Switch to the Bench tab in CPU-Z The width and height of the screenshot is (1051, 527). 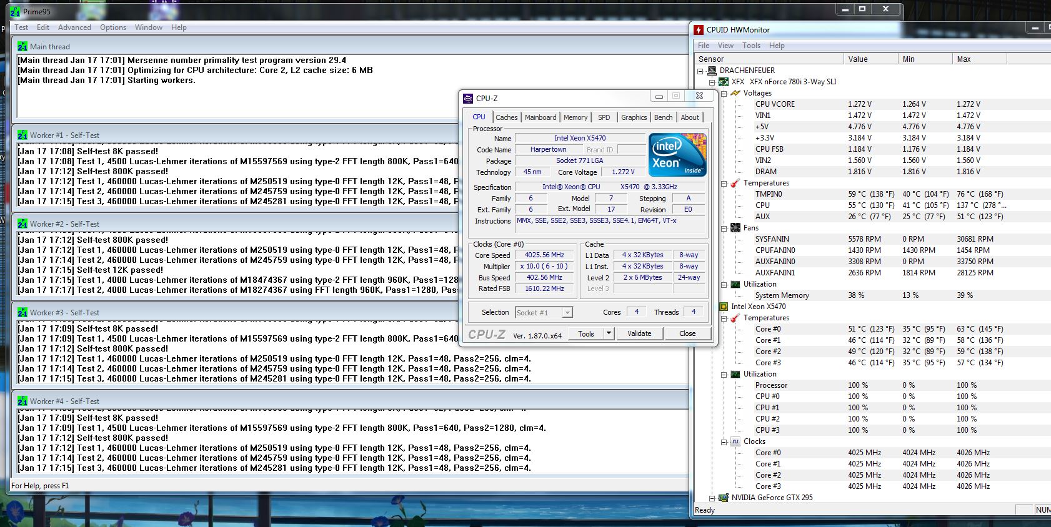tap(664, 117)
